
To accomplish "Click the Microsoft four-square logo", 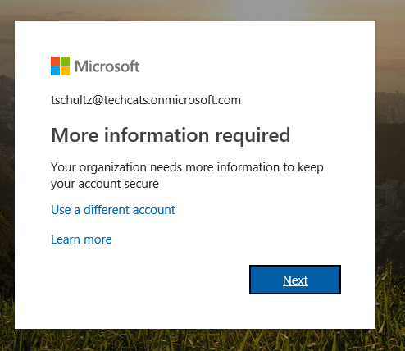I will point(60,66).
